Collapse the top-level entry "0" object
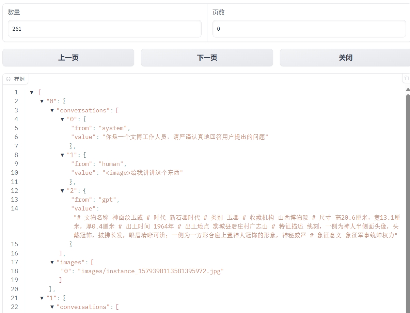 pos(42,101)
